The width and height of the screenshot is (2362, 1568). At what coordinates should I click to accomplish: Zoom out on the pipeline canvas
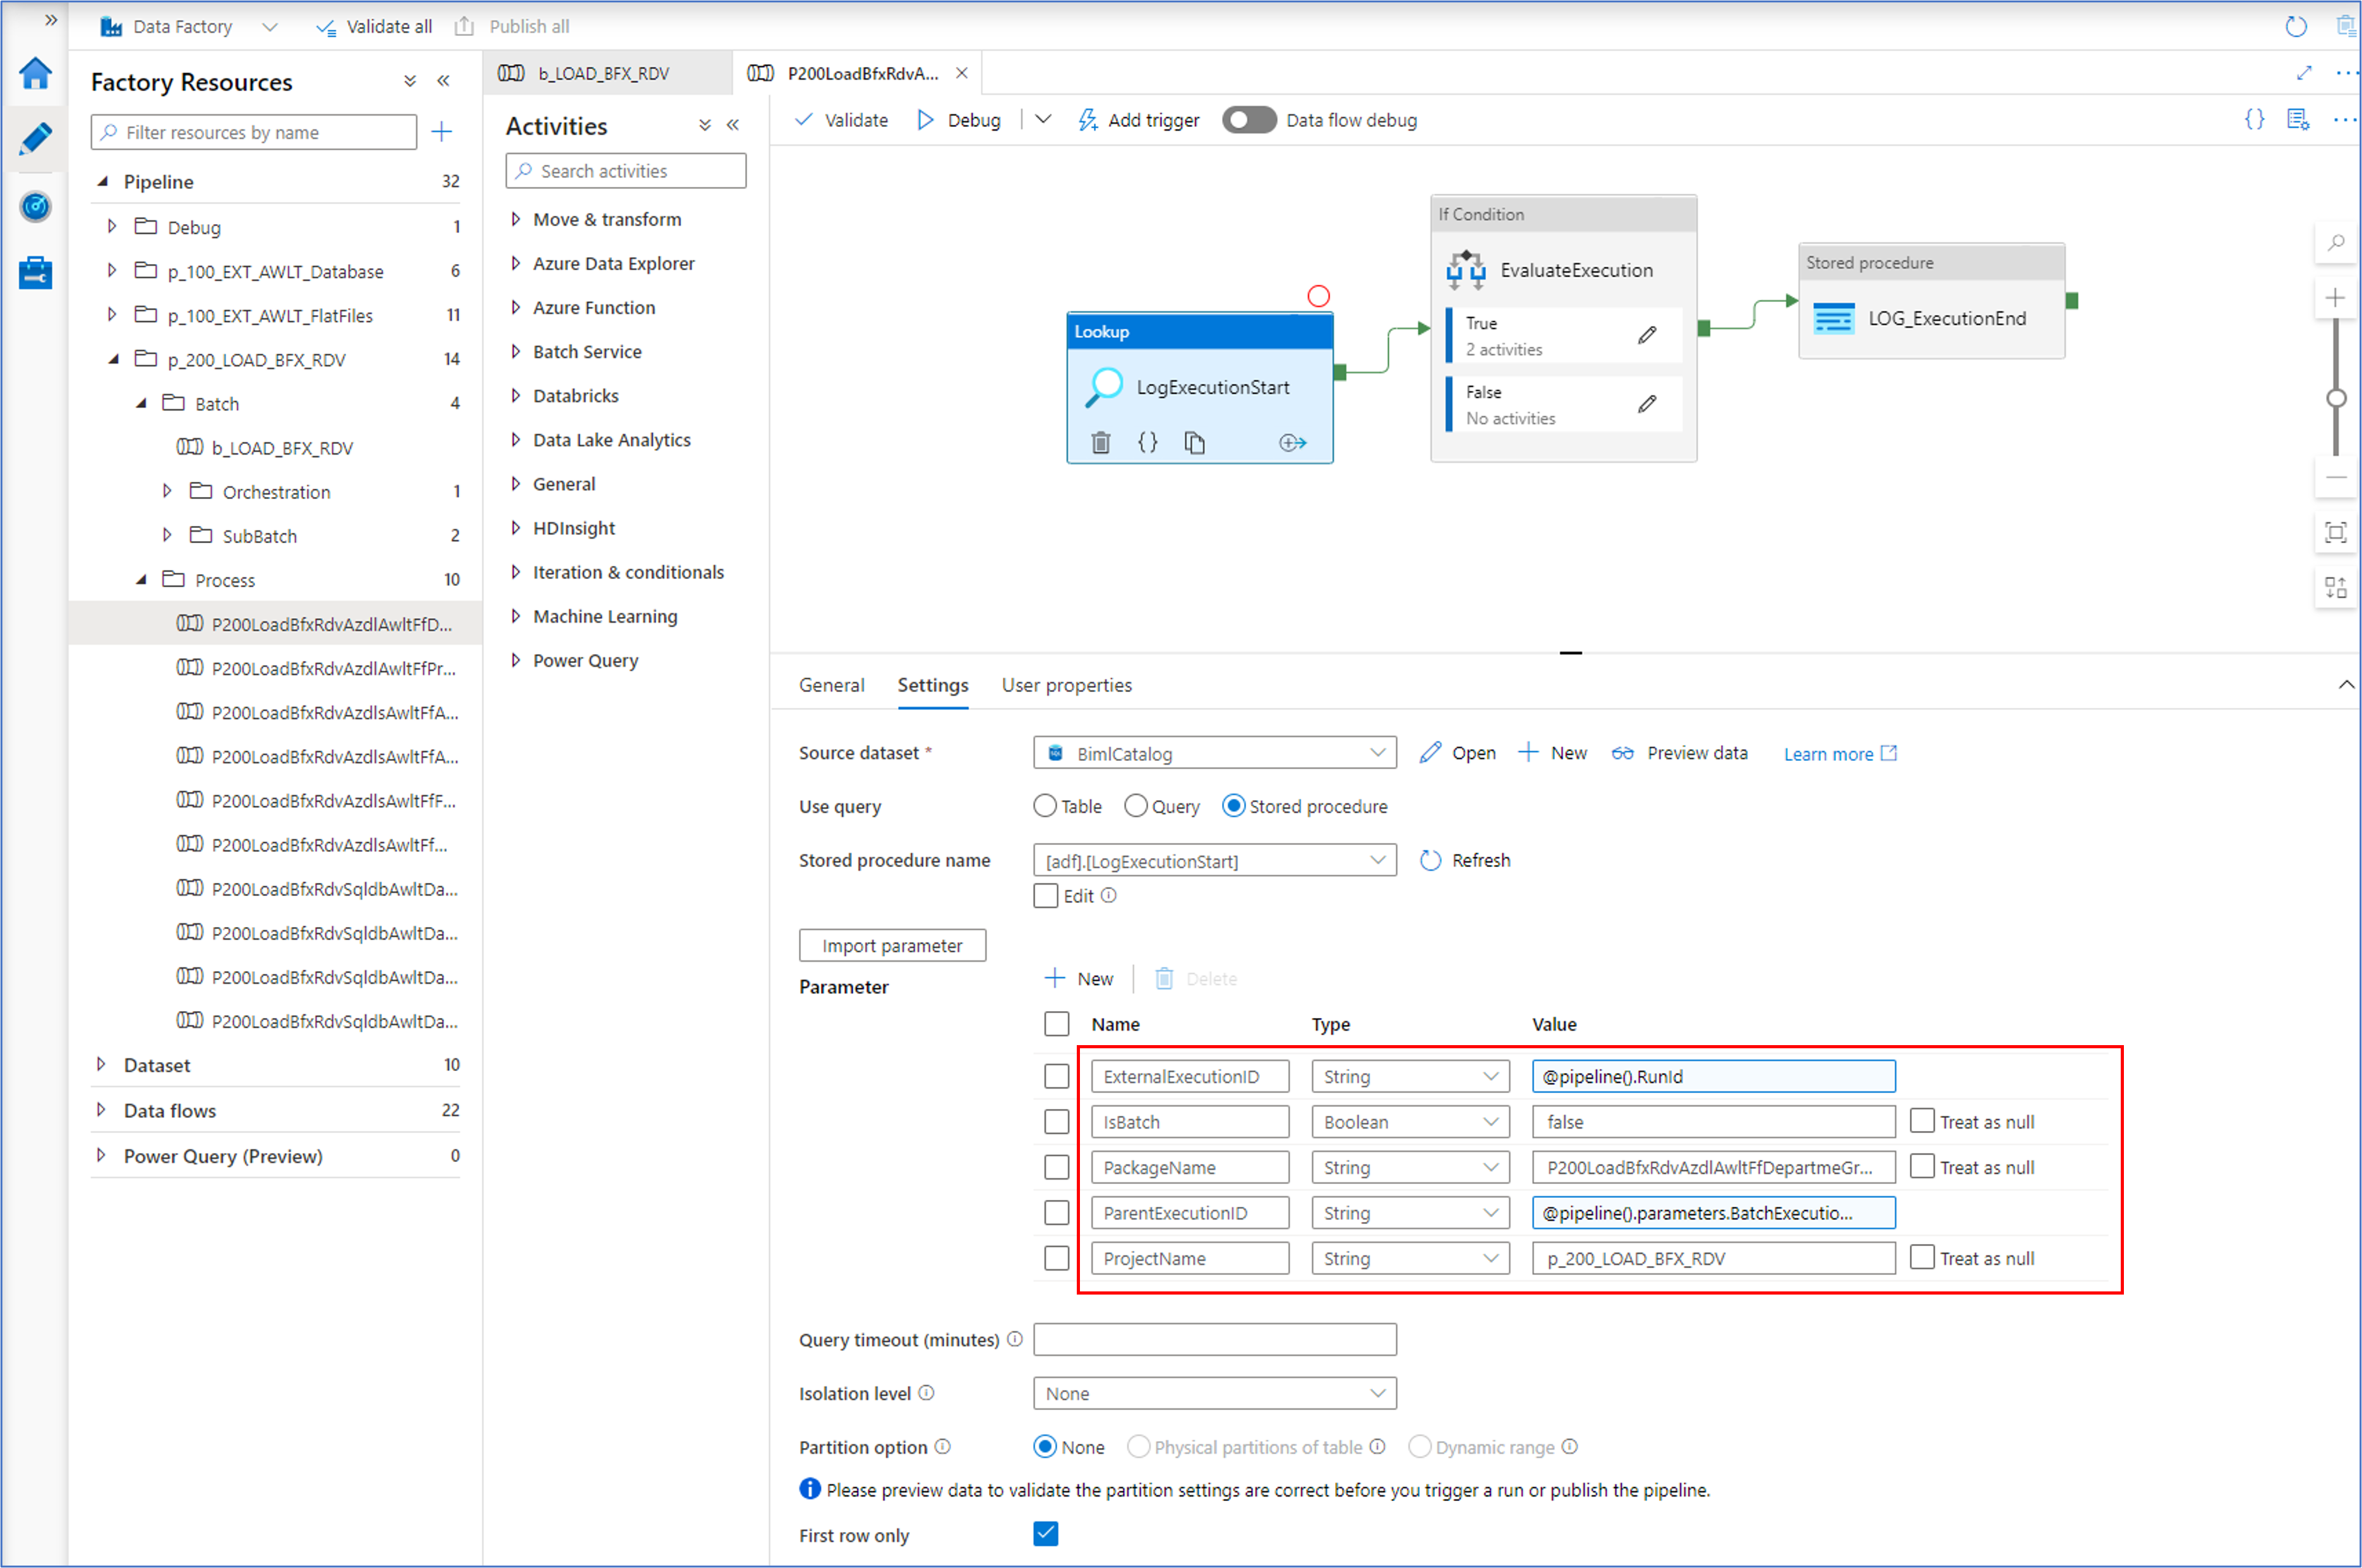[2336, 478]
